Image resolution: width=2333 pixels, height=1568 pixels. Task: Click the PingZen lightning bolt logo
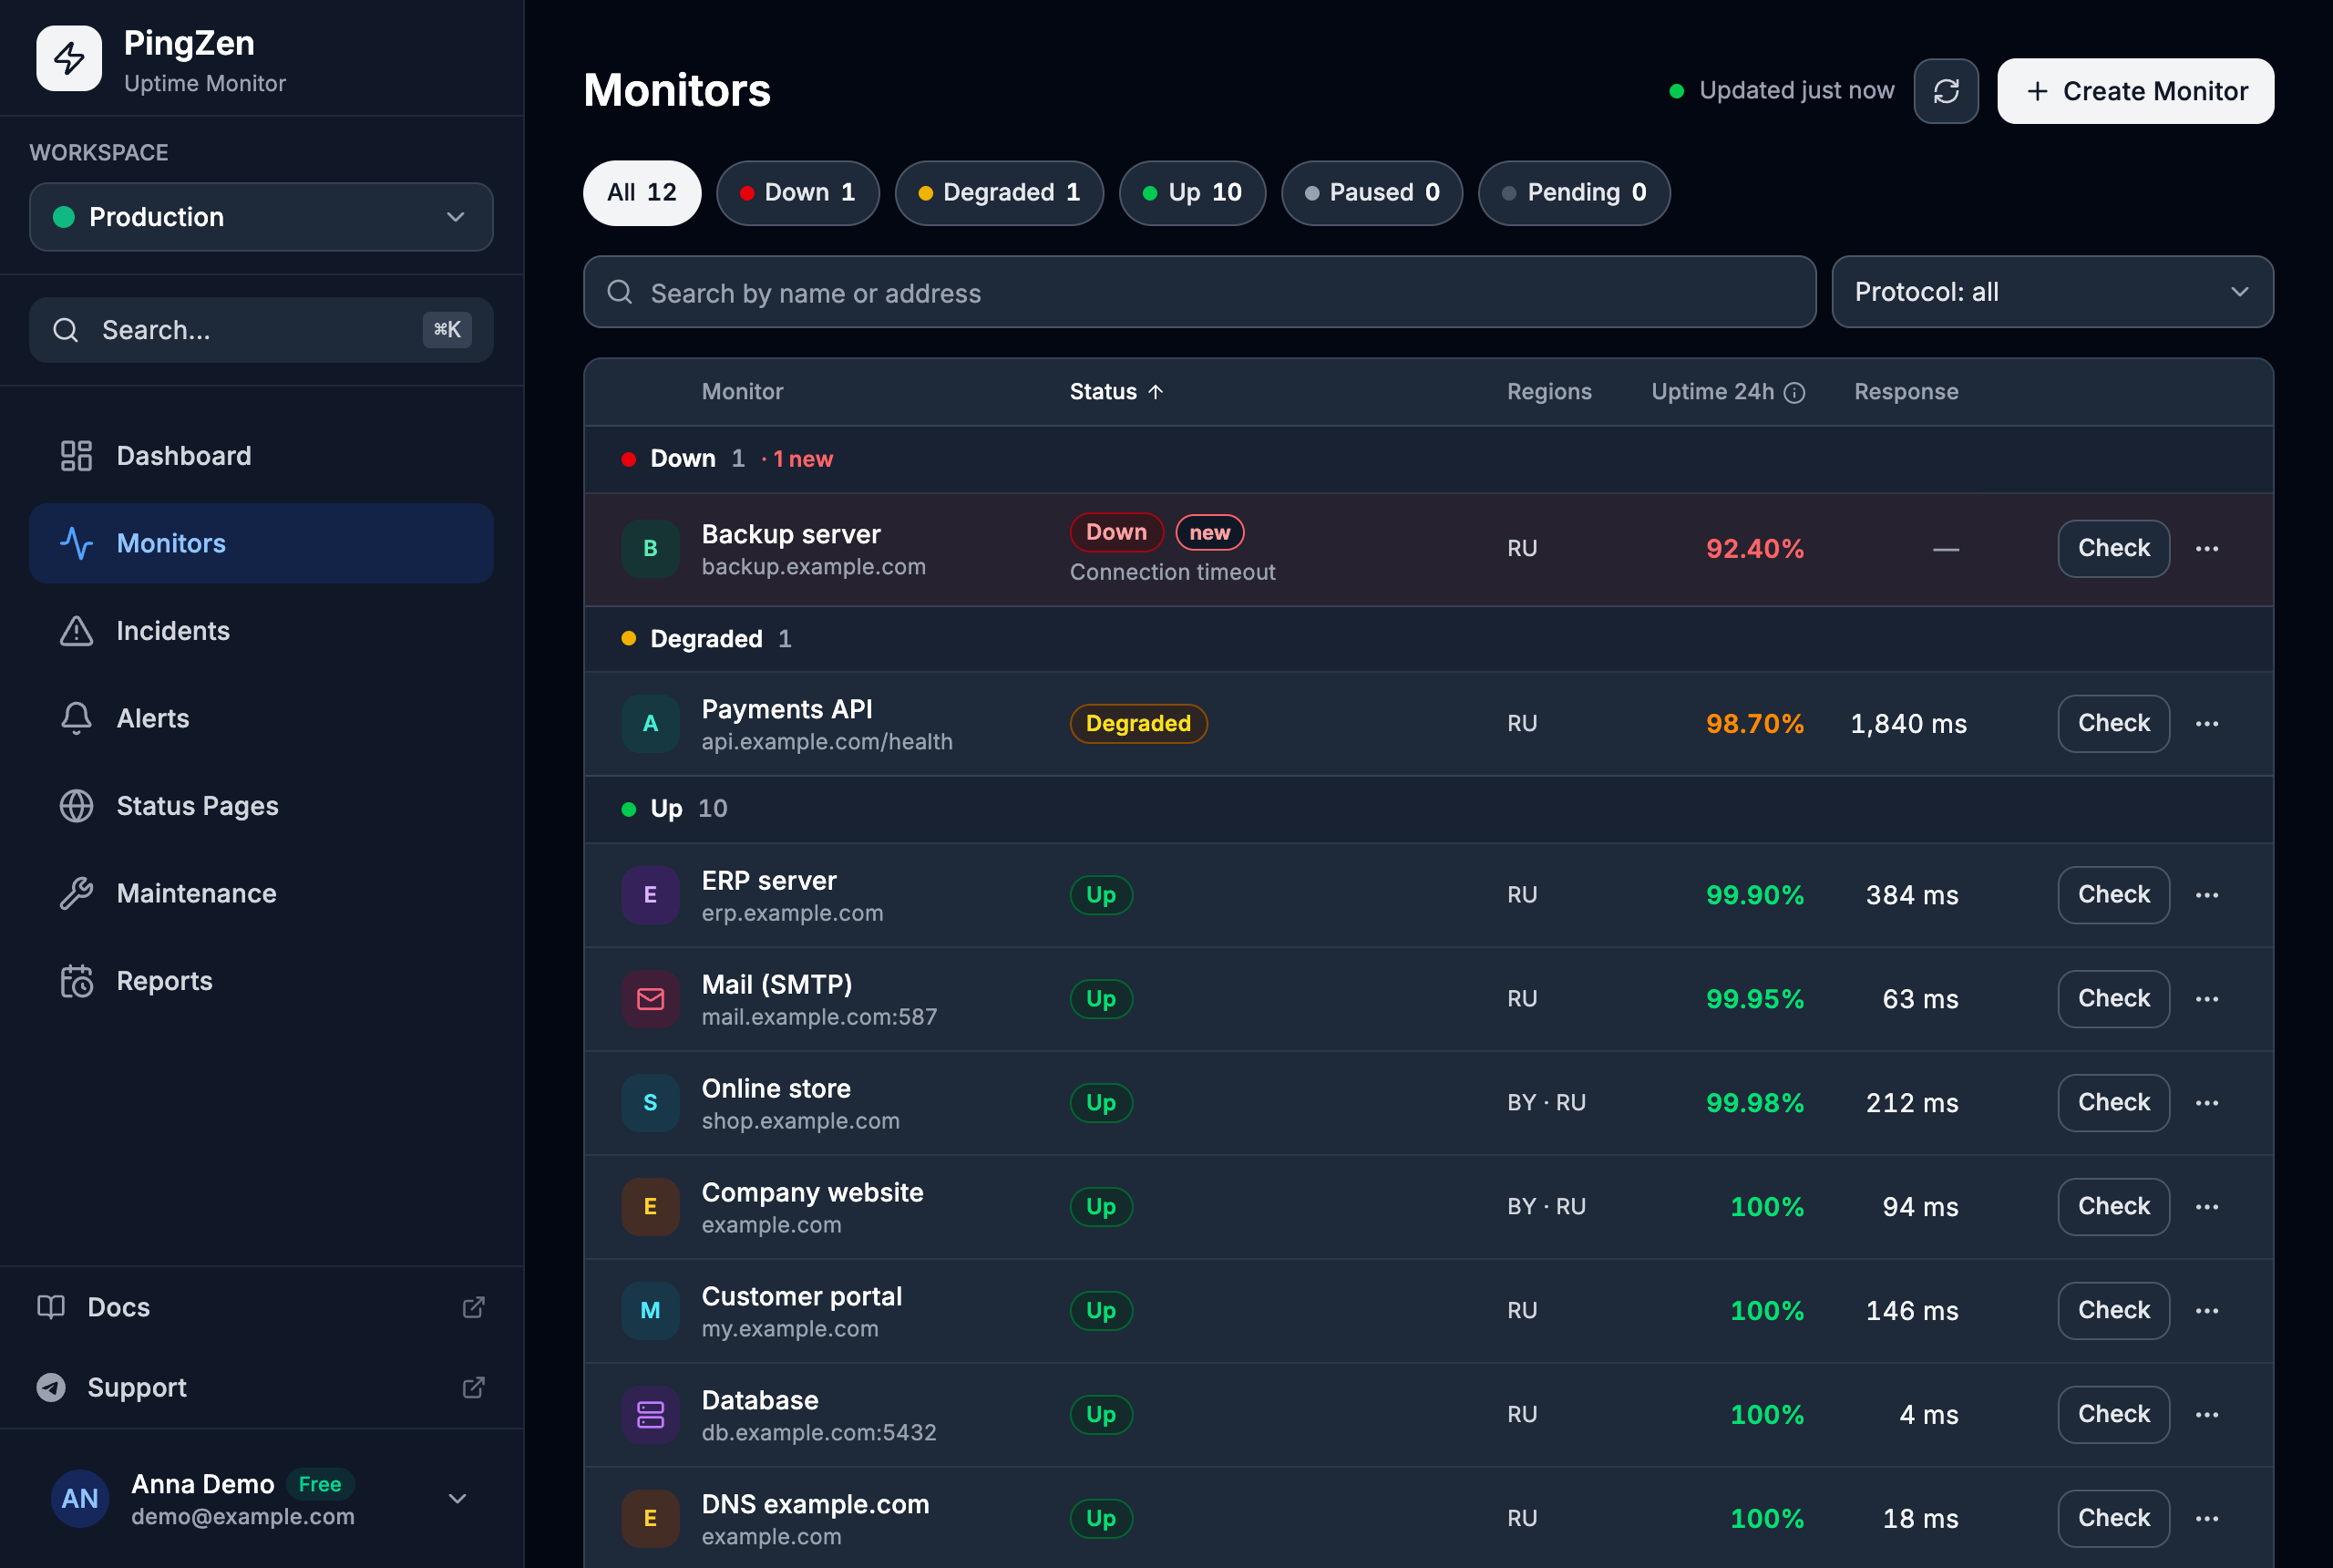click(x=68, y=58)
